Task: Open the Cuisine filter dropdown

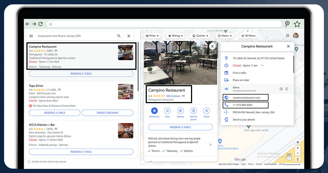Action: [200, 36]
